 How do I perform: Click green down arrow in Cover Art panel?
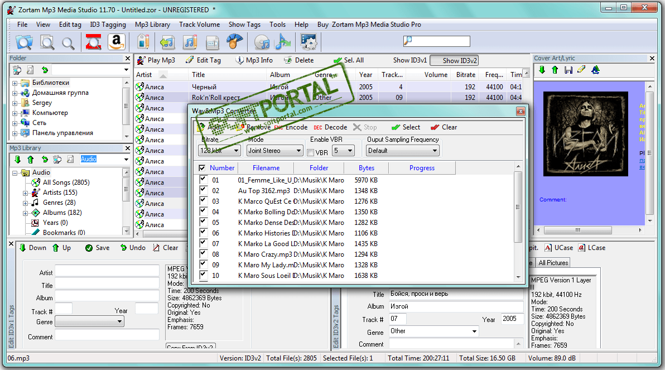click(542, 70)
